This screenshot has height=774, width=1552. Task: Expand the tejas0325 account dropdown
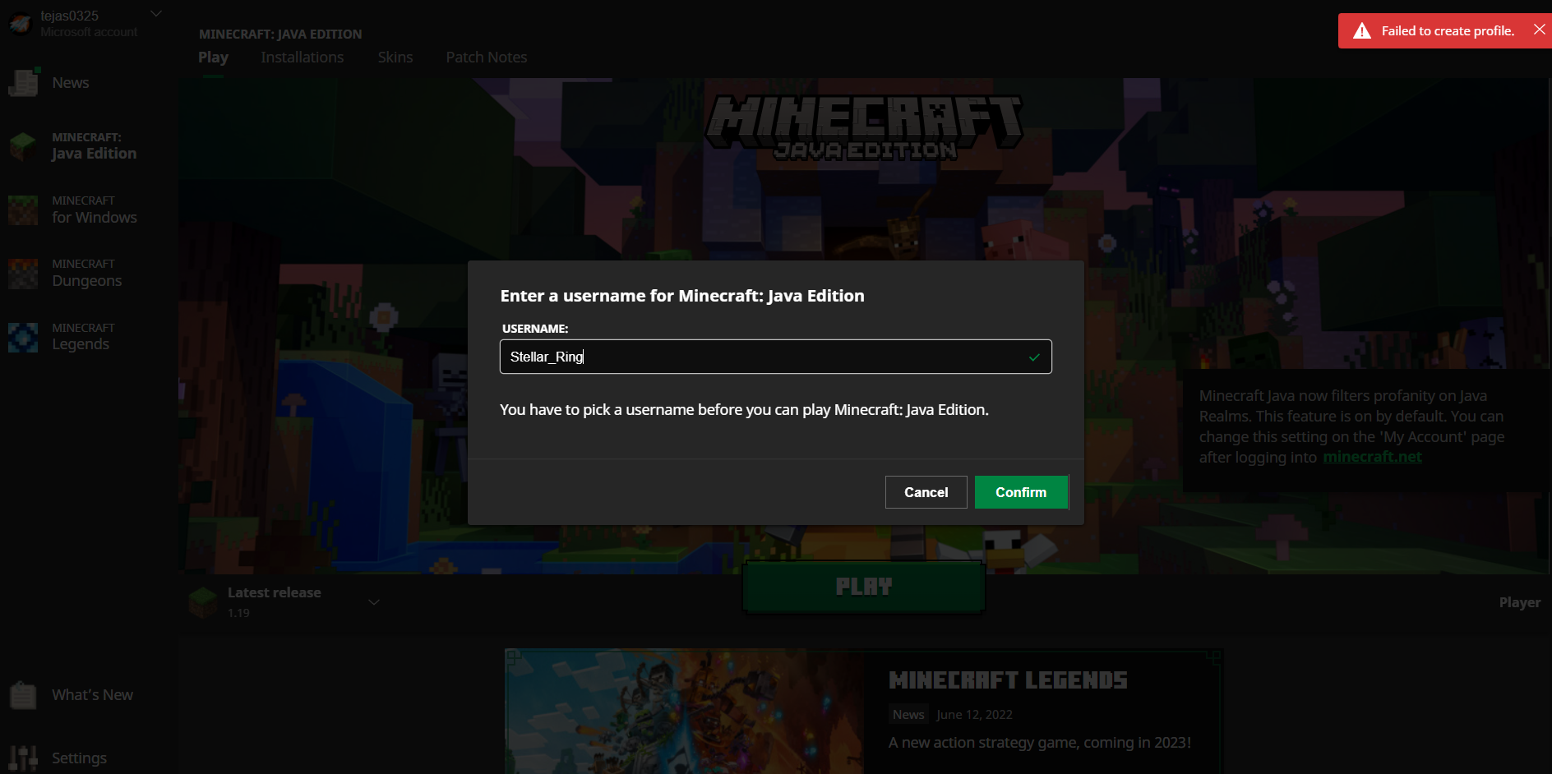tap(156, 14)
